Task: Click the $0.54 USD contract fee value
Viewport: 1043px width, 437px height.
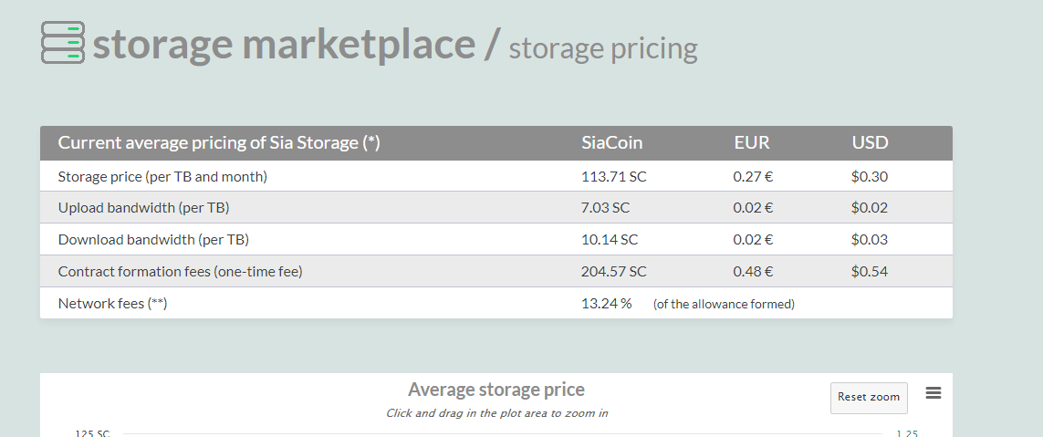Action: [870, 272]
